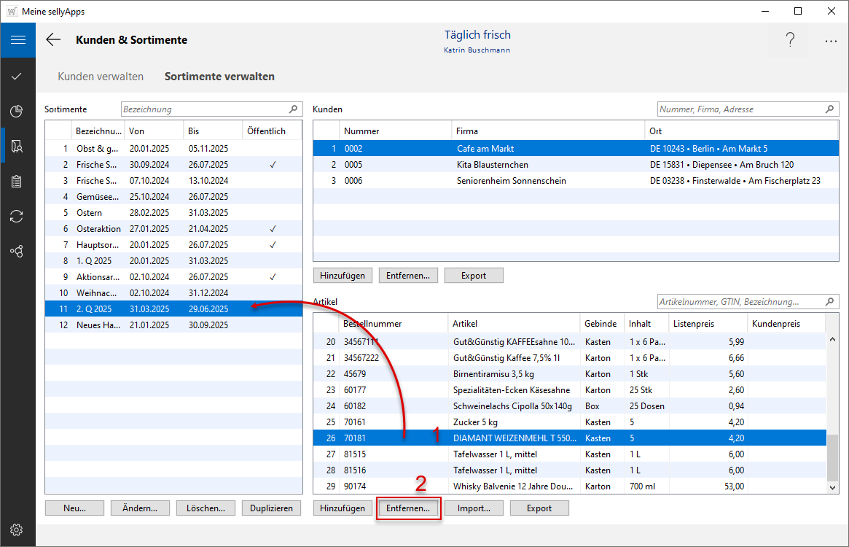849x547 pixels.
Task: Open help with question mark icon
Action: (x=790, y=41)
